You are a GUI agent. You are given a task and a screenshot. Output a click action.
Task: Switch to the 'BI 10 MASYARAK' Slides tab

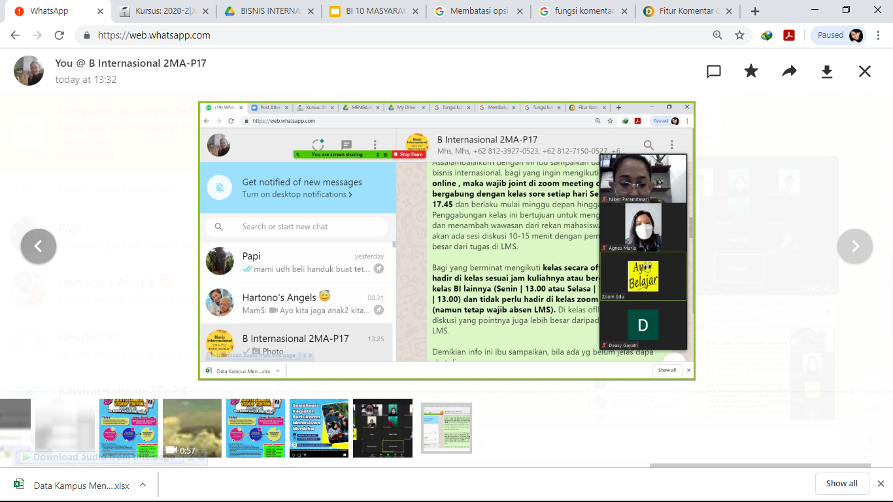pos(373,11)
